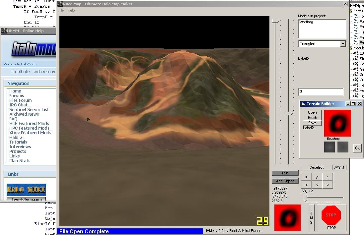Image resolution: width=364 pixels, height=235 pixels.
Task: Open Xbox Featured Mods link
Action: (x=30, y=133)
